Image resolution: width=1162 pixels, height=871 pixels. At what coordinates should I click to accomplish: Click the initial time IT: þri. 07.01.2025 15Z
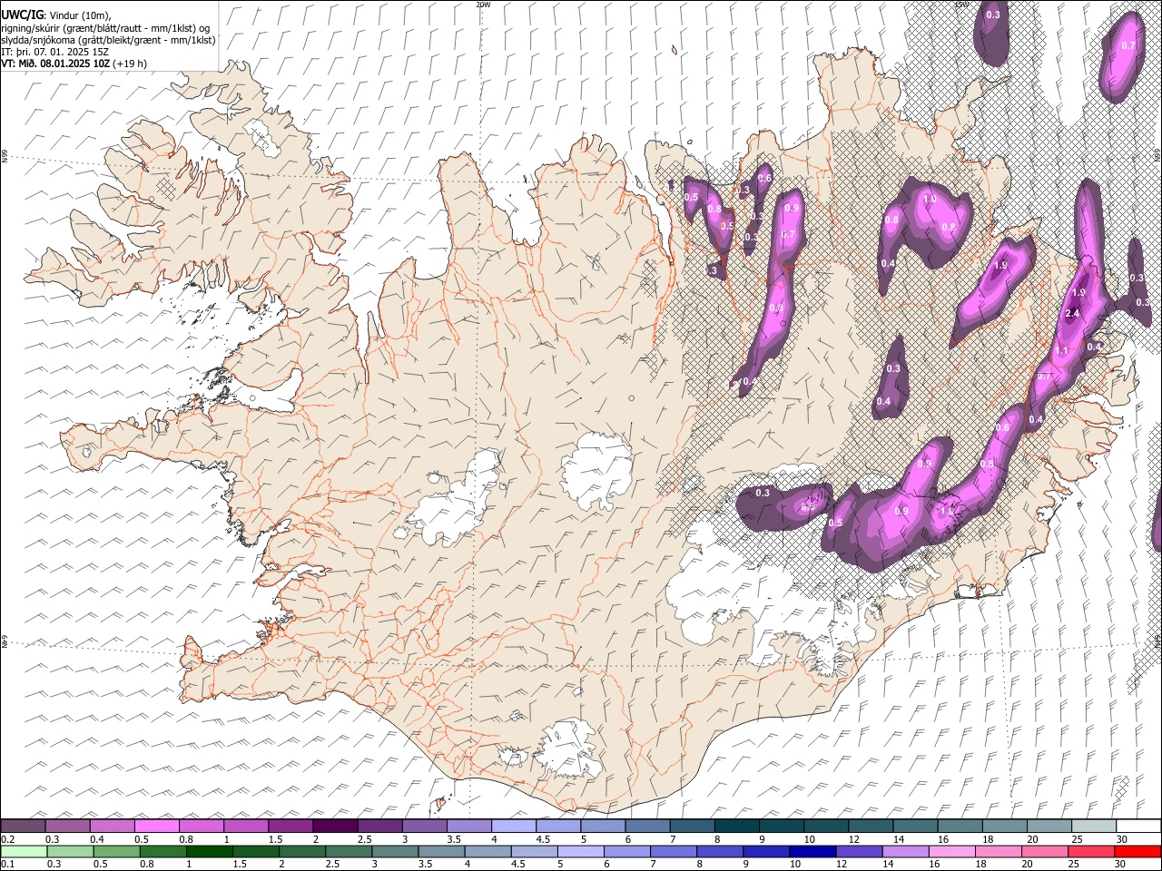pyautogui.click(x=56, y=52)
